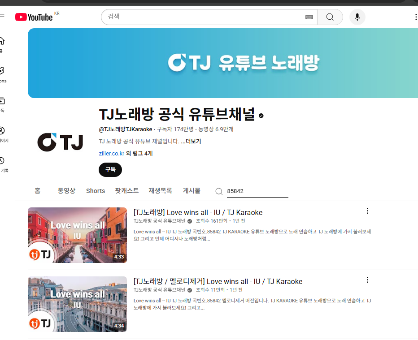Click the magnifying glass search icon

point(330,17)
